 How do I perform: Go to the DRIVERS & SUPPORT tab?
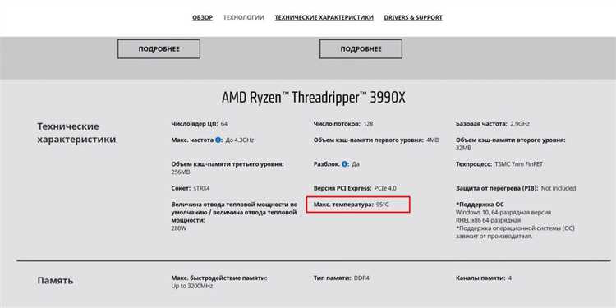click(413, 18)
